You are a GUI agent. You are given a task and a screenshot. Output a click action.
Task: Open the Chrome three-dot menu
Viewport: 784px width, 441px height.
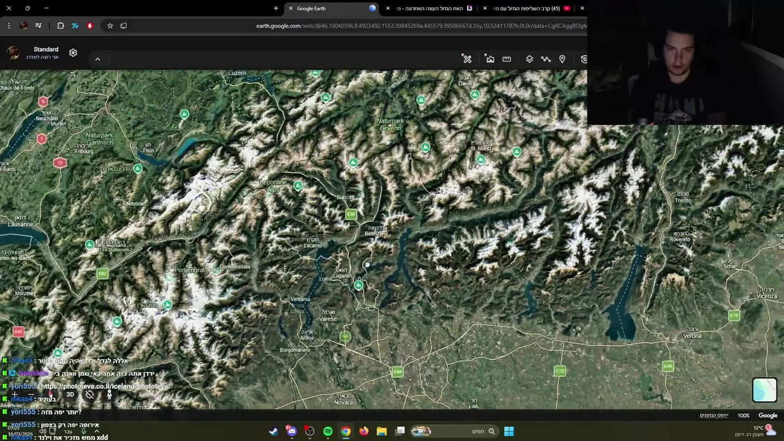9,26
